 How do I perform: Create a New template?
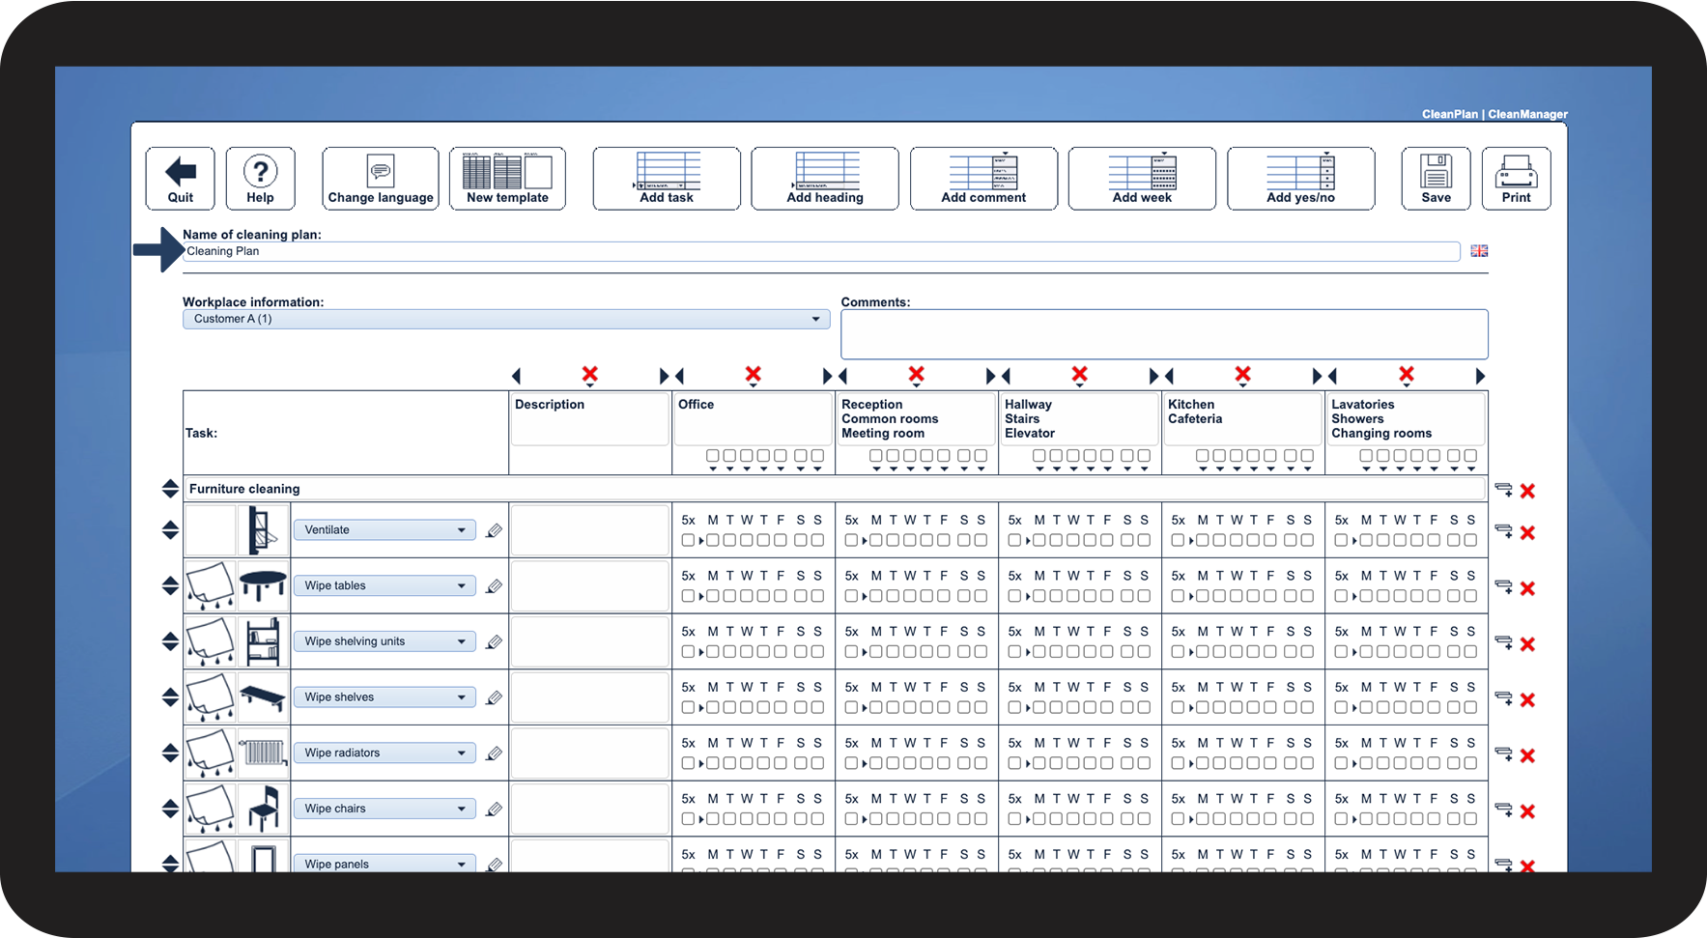coord(507,179)
